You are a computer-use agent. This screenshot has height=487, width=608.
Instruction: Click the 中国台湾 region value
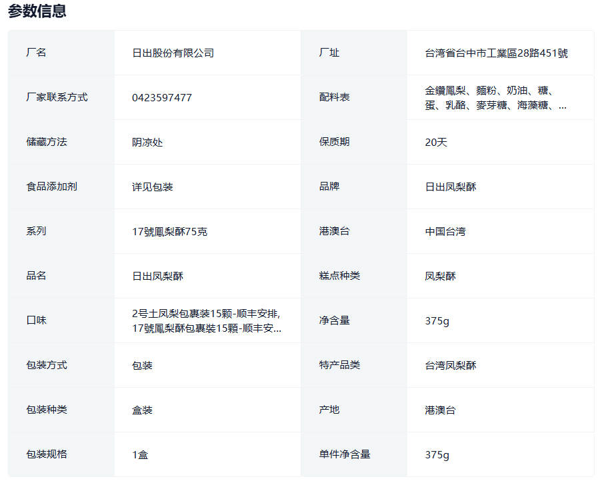445,232
